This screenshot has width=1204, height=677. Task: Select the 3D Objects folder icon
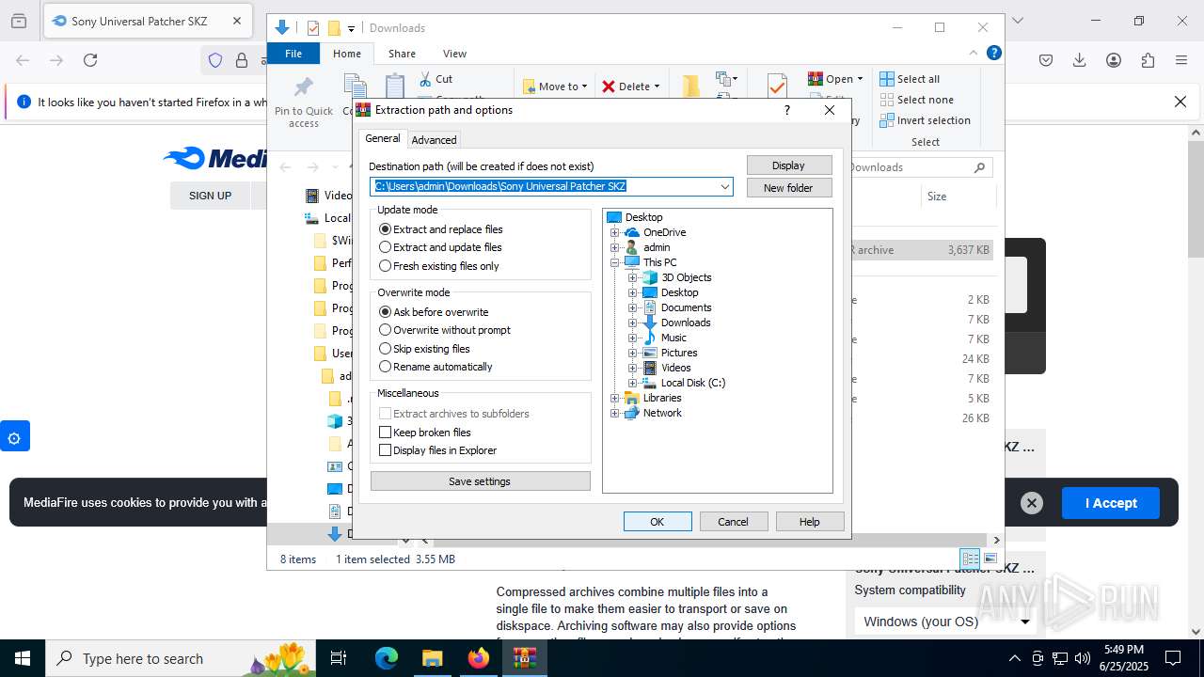click(649, 277)
